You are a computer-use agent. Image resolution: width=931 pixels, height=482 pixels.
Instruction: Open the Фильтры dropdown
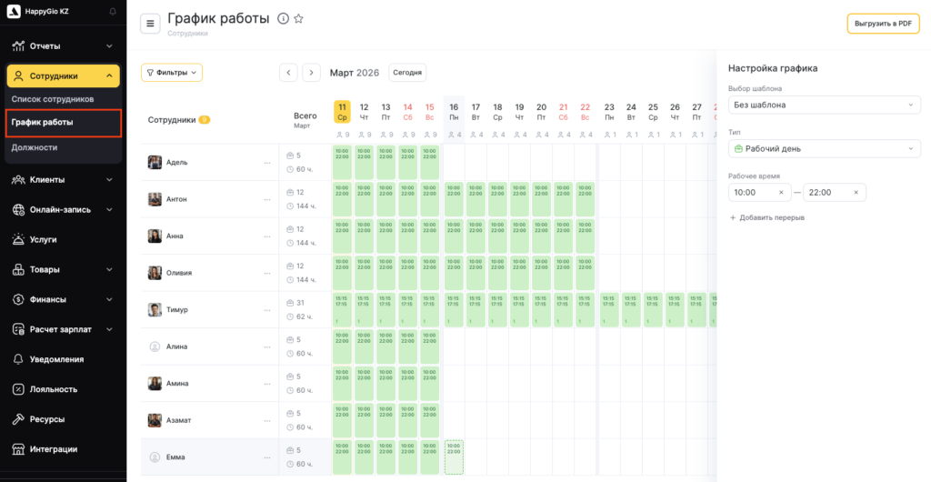point(172,73)
